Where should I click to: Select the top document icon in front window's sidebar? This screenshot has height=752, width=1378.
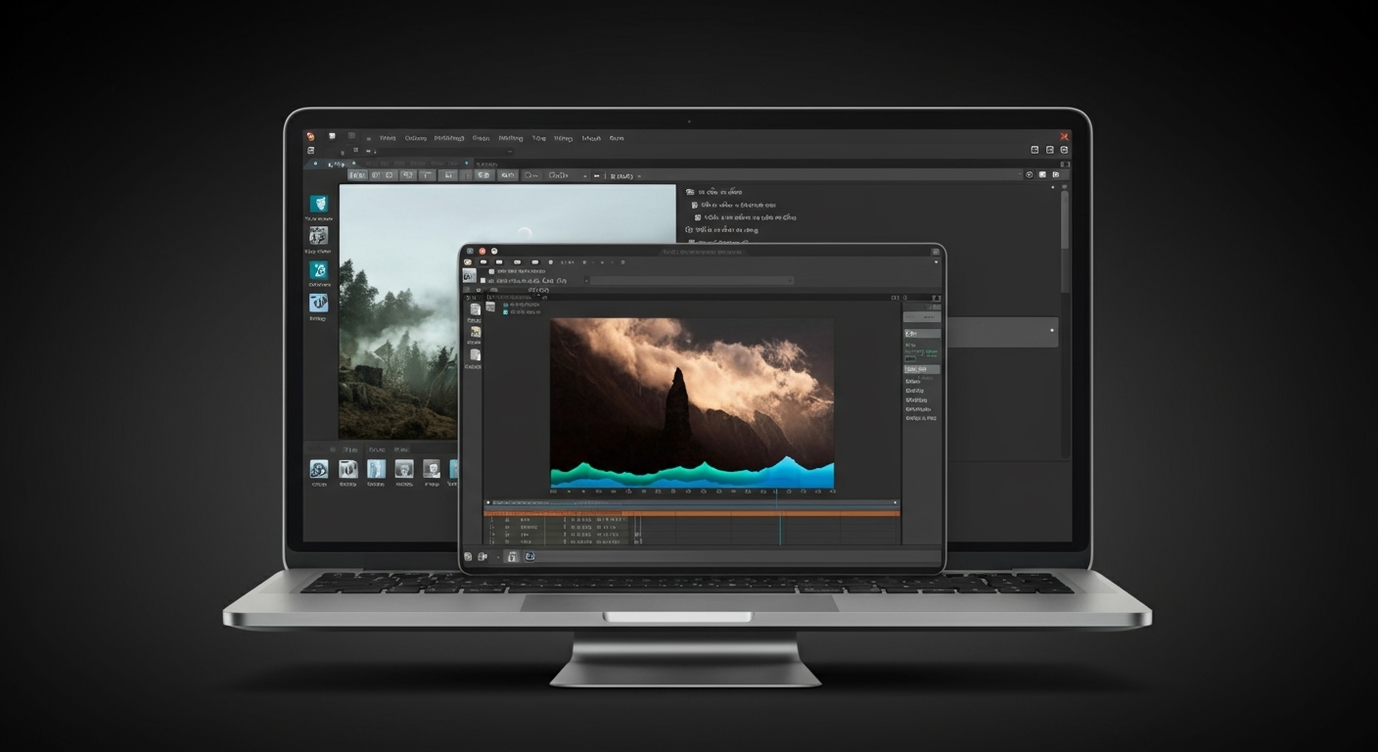[x=474, y=309]
